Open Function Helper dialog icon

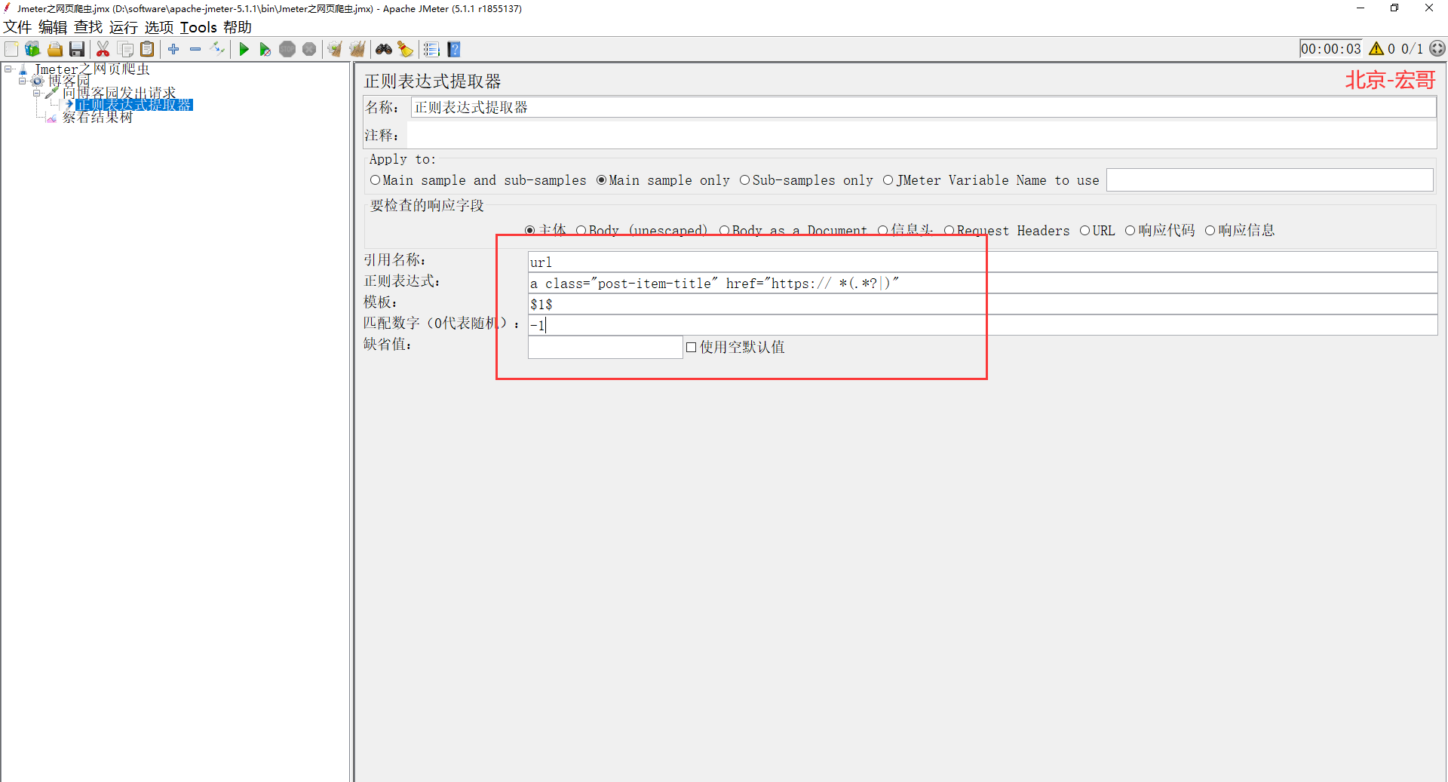(x=431, y=50)
